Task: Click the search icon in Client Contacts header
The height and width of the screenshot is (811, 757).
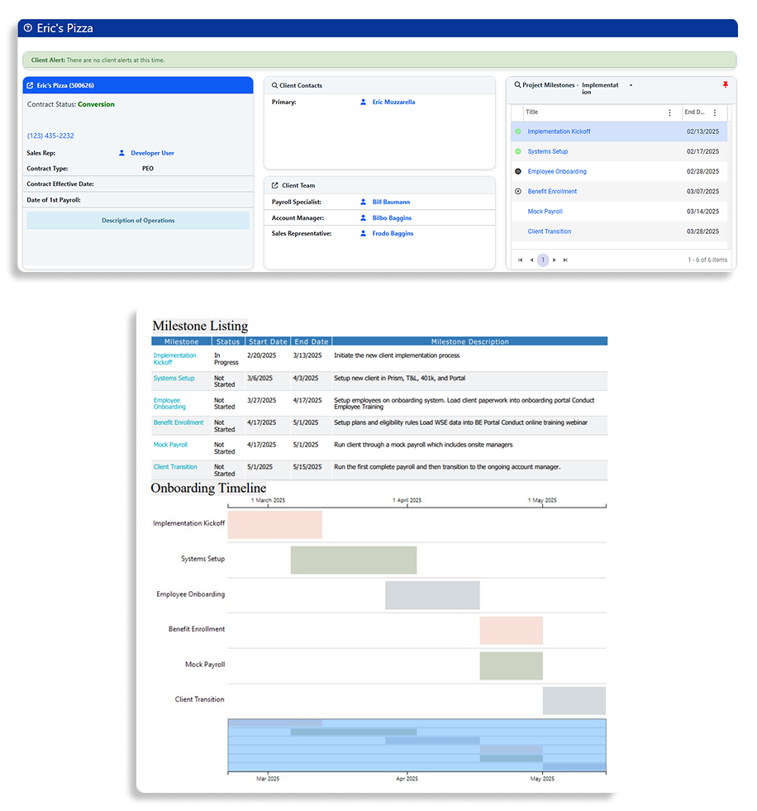Action: (274, 86)
